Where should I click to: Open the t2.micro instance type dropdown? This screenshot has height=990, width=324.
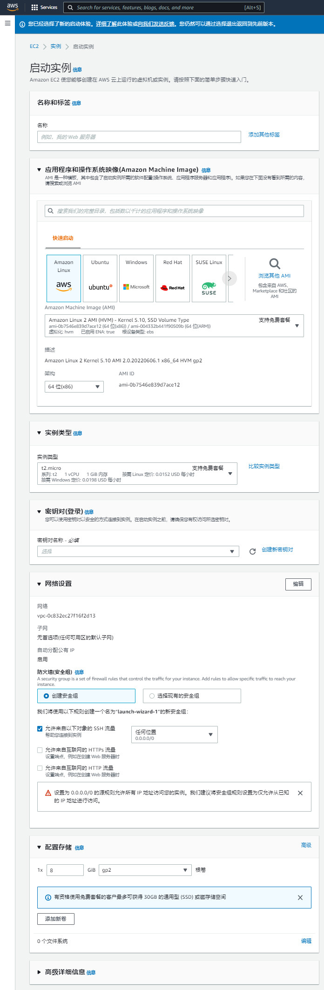click(137, 473)
